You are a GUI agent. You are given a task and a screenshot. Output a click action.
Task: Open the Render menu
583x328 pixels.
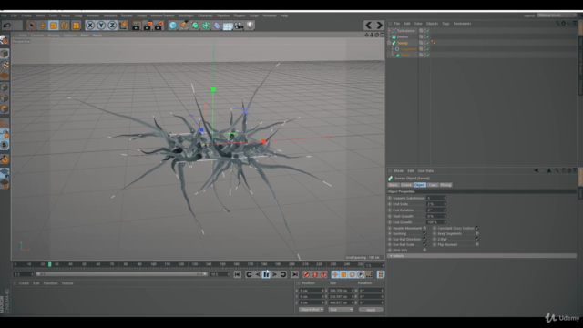[127, 15]
